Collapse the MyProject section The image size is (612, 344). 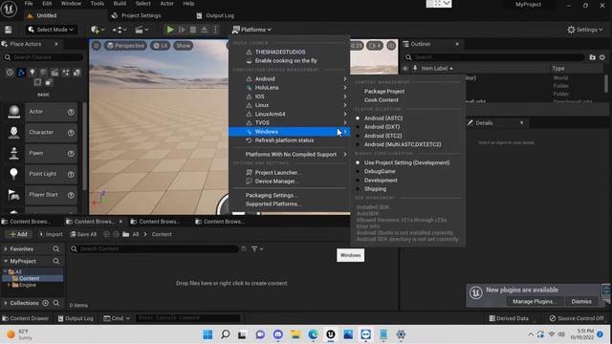[x=6, y=261]
